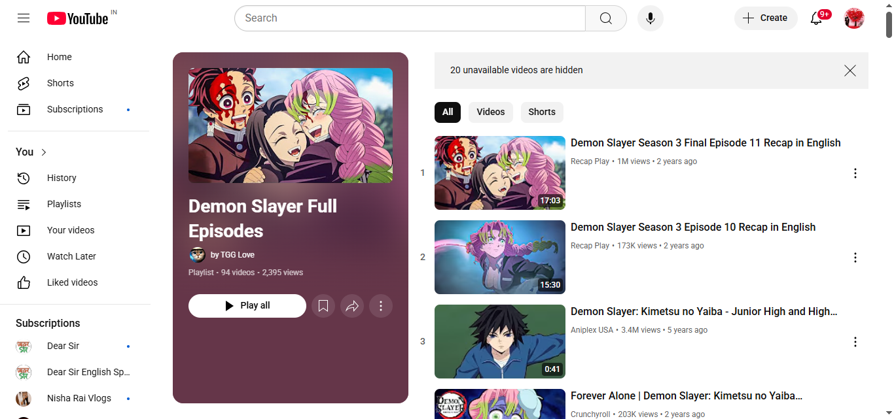Image resolution: width=894 pixels, height=419 pixels.
Task: Expand the You section chevron
Action: pyautogui.click(x=44, y=152)
